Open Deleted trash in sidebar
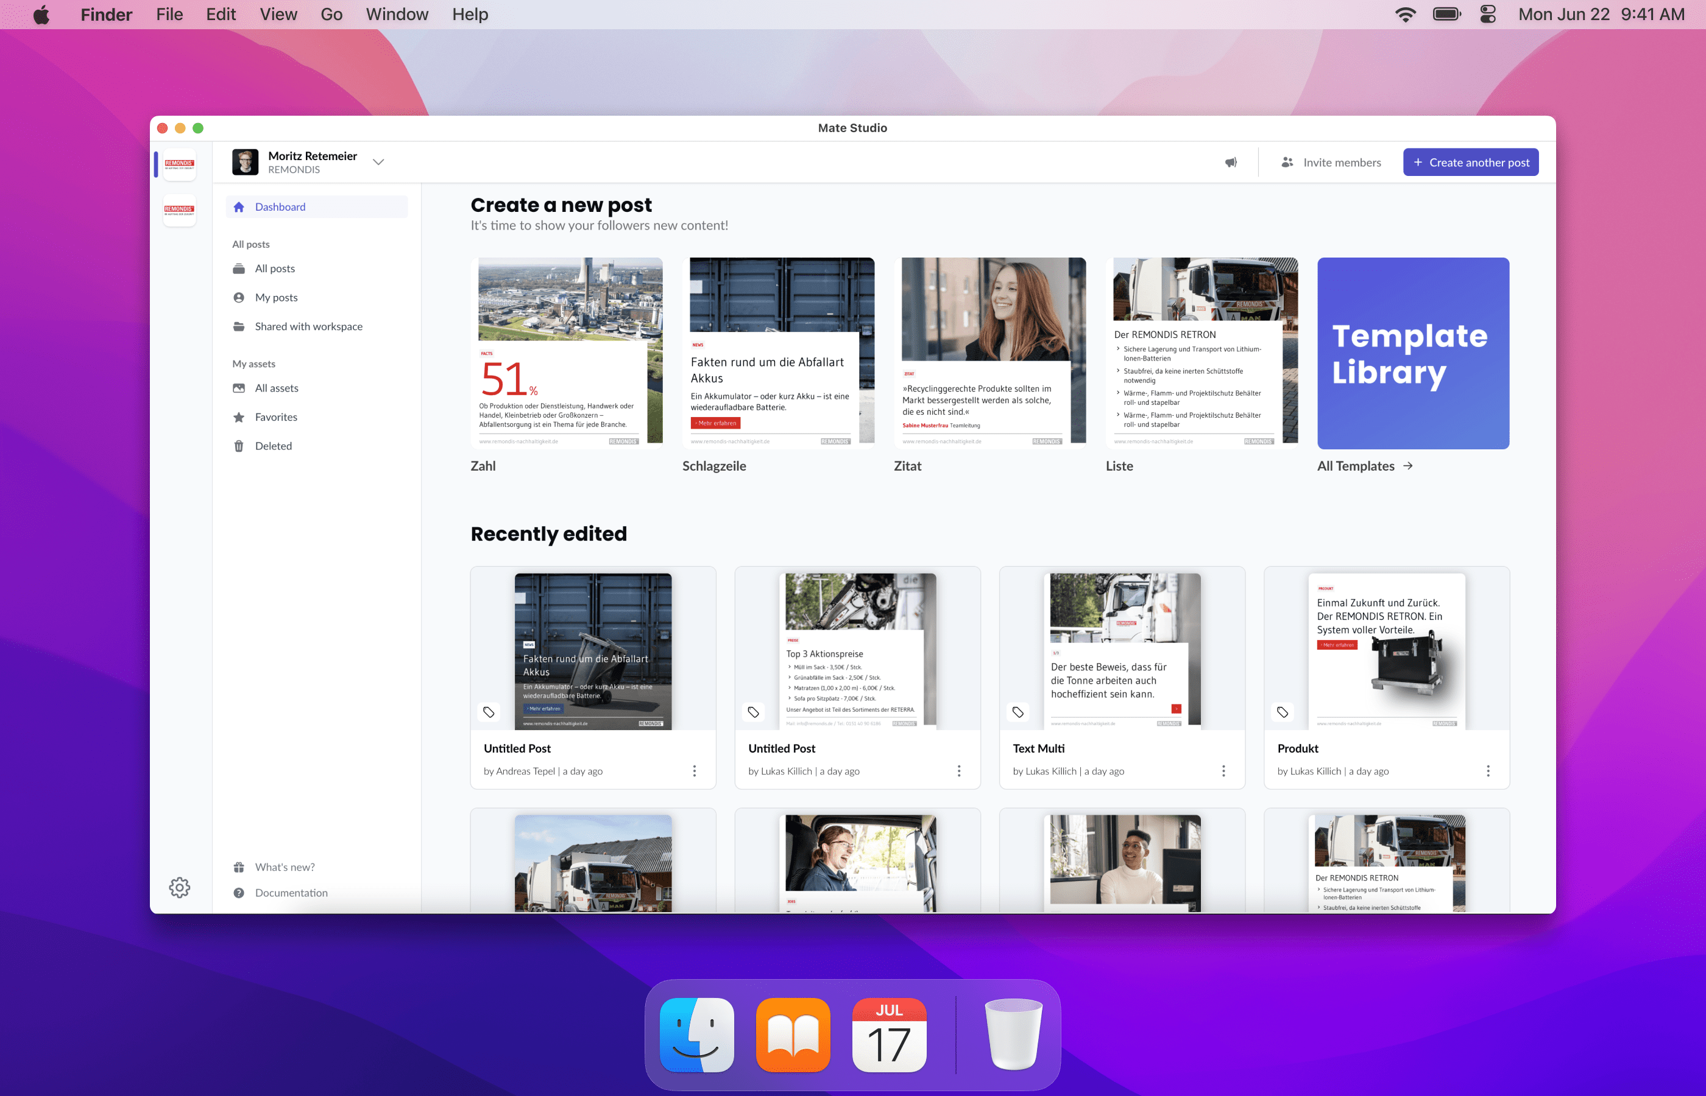The width and height of the screenshot is (1706, 1096). point(273,446)
